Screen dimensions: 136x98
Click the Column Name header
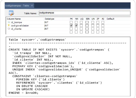pyautogui.click(x=14, y=19)
